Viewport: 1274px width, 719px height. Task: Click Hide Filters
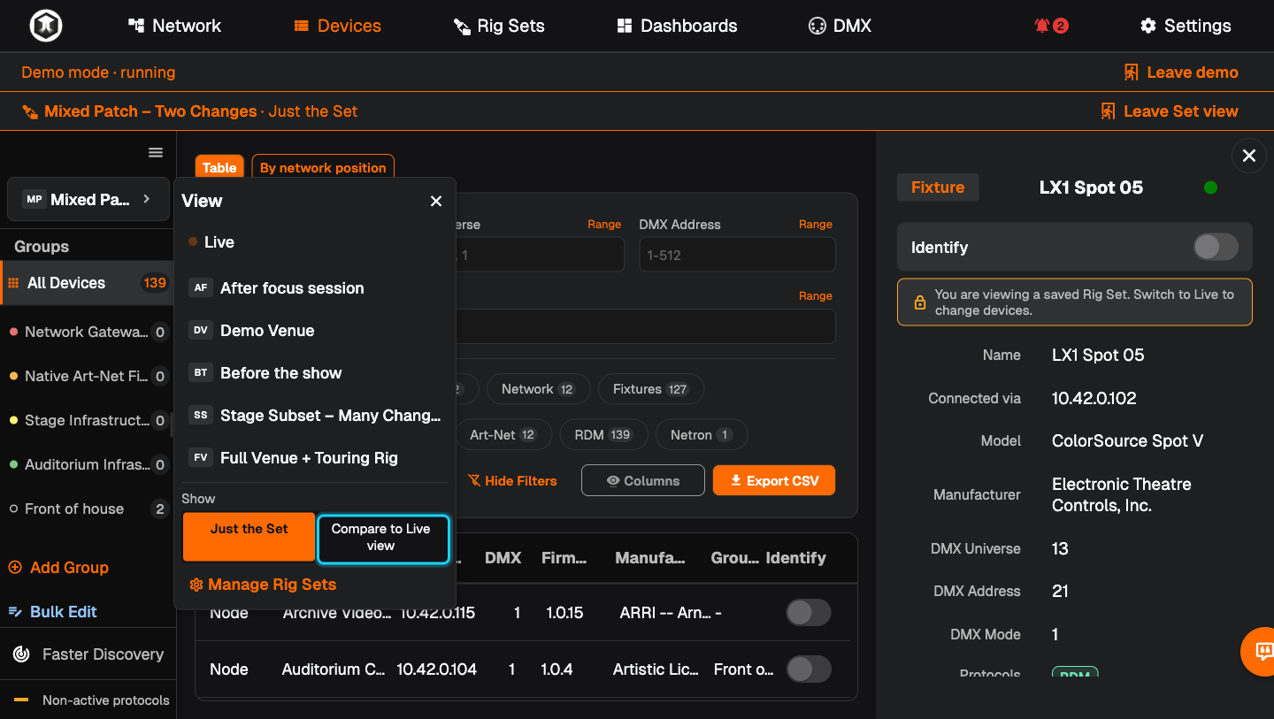[x=512, y=481]
